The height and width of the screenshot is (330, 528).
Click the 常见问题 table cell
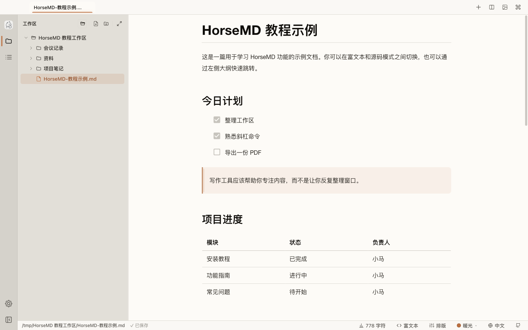click(243, 292)
